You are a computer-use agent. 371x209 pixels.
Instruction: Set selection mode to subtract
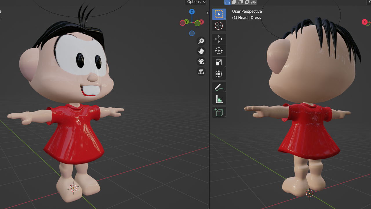point(241,2)
